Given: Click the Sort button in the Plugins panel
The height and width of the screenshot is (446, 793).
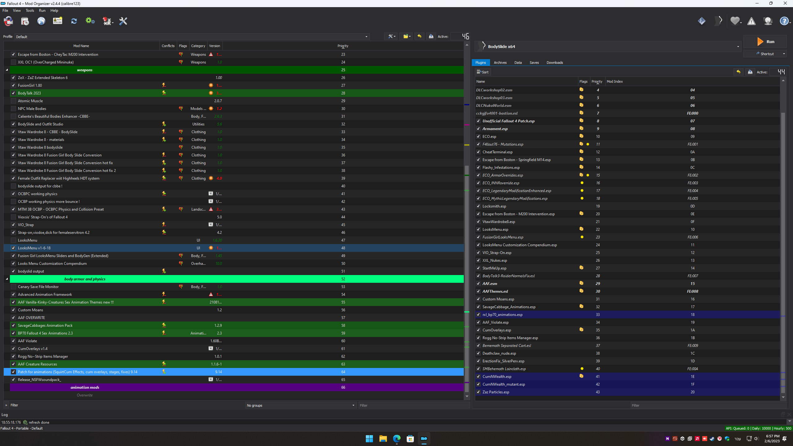Looking at the screenshot, I should (482, 72).
